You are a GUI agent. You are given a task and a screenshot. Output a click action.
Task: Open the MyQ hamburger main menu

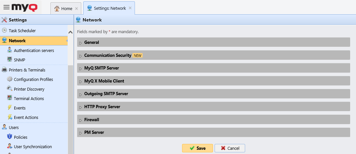coord(7,7)
